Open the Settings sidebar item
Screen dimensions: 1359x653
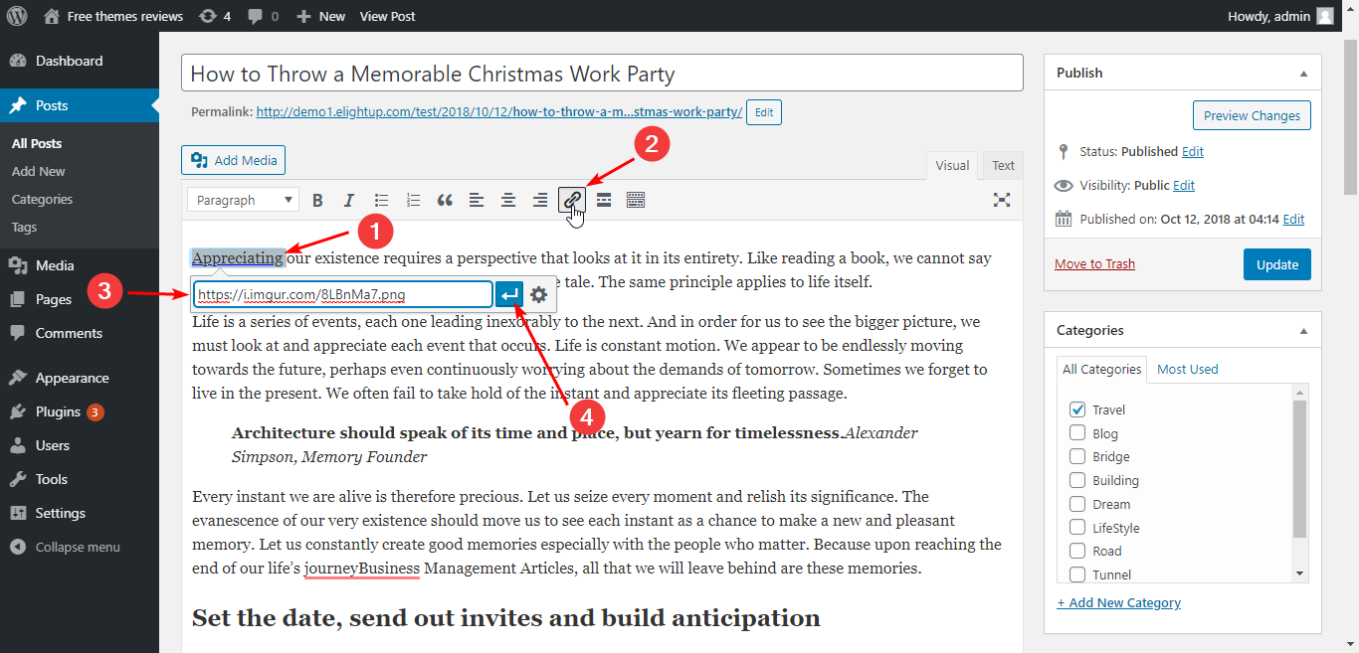(80, 513)
